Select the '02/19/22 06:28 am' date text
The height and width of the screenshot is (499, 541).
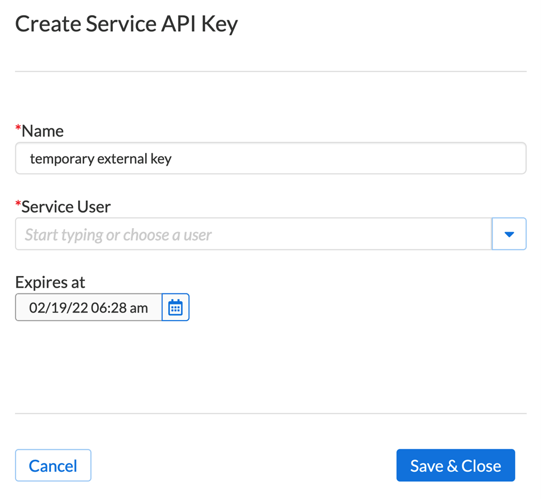88,308
